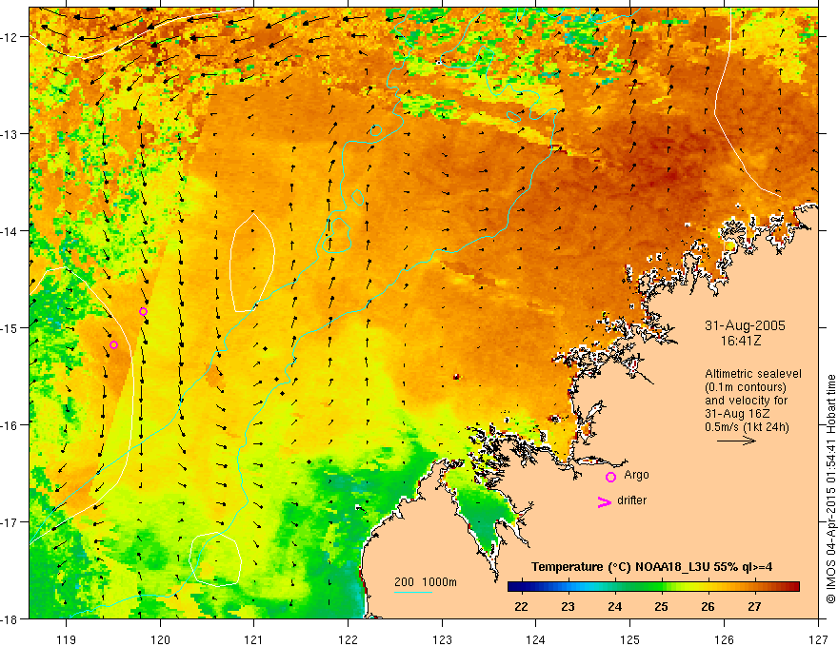Click the longitude axis label 119

(67, 639)
